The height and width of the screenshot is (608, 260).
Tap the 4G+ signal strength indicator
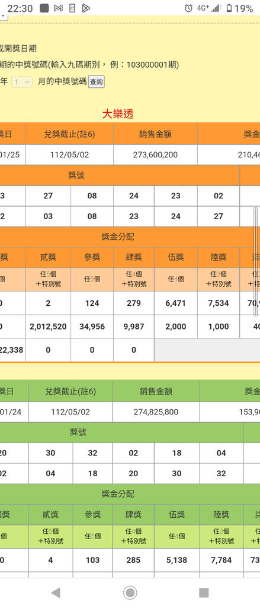tap(208, 8)
